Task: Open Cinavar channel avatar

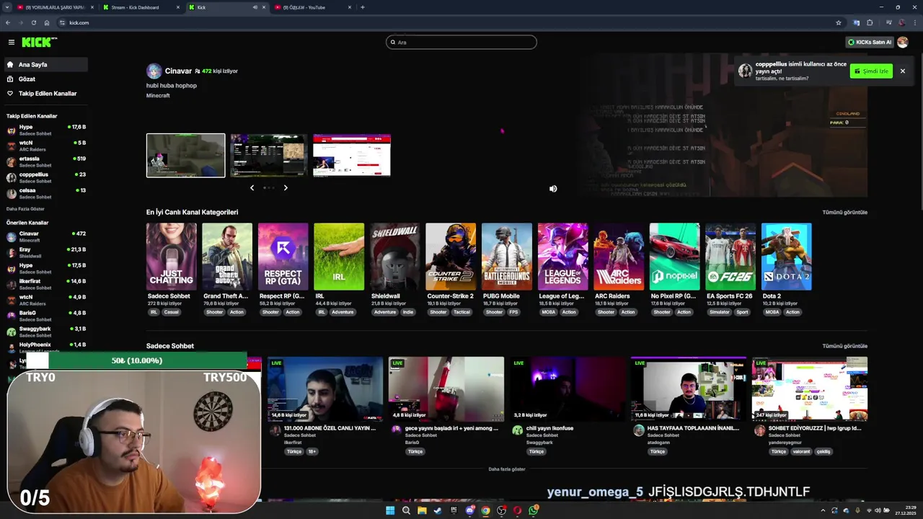Action: point(154,71)
